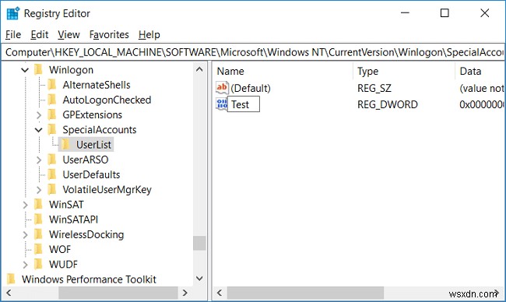Image resolution: width=506 pixels, height=302 pixels.
Task: Click the Registry Editor app icon in title bar
Action: tap(13, 13)
